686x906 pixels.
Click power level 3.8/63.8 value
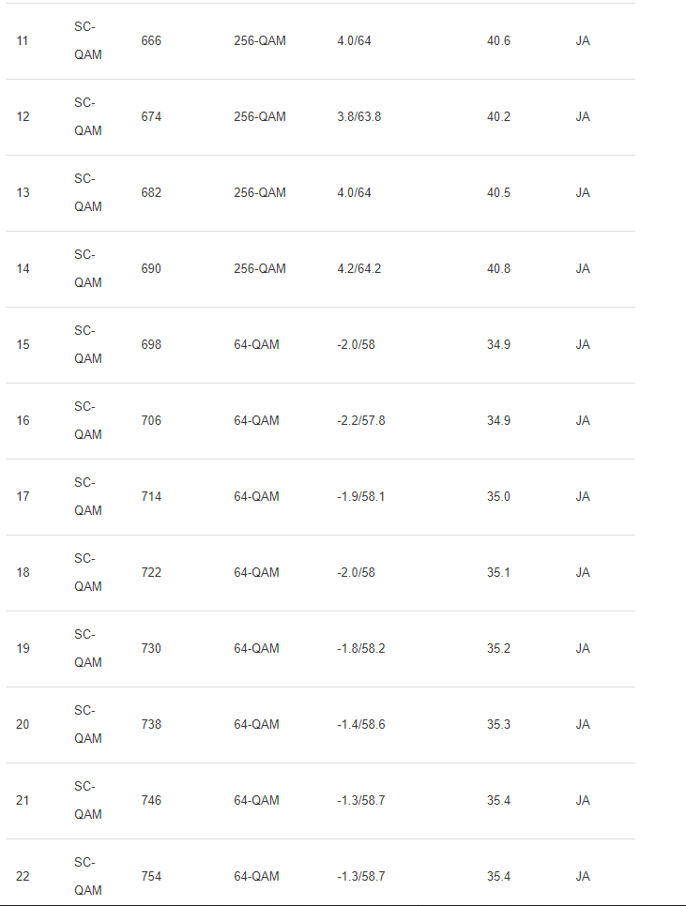tap(358, 116)
